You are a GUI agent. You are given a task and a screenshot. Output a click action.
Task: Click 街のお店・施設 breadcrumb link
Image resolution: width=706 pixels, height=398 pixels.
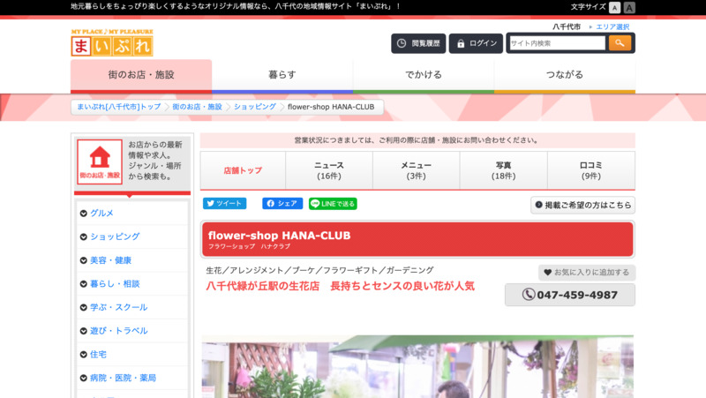(x=197, y=107)
